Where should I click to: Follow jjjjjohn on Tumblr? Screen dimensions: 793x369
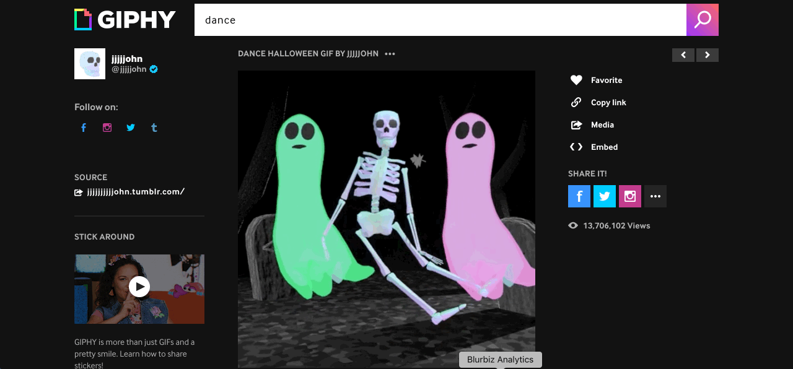coord(154,128)
